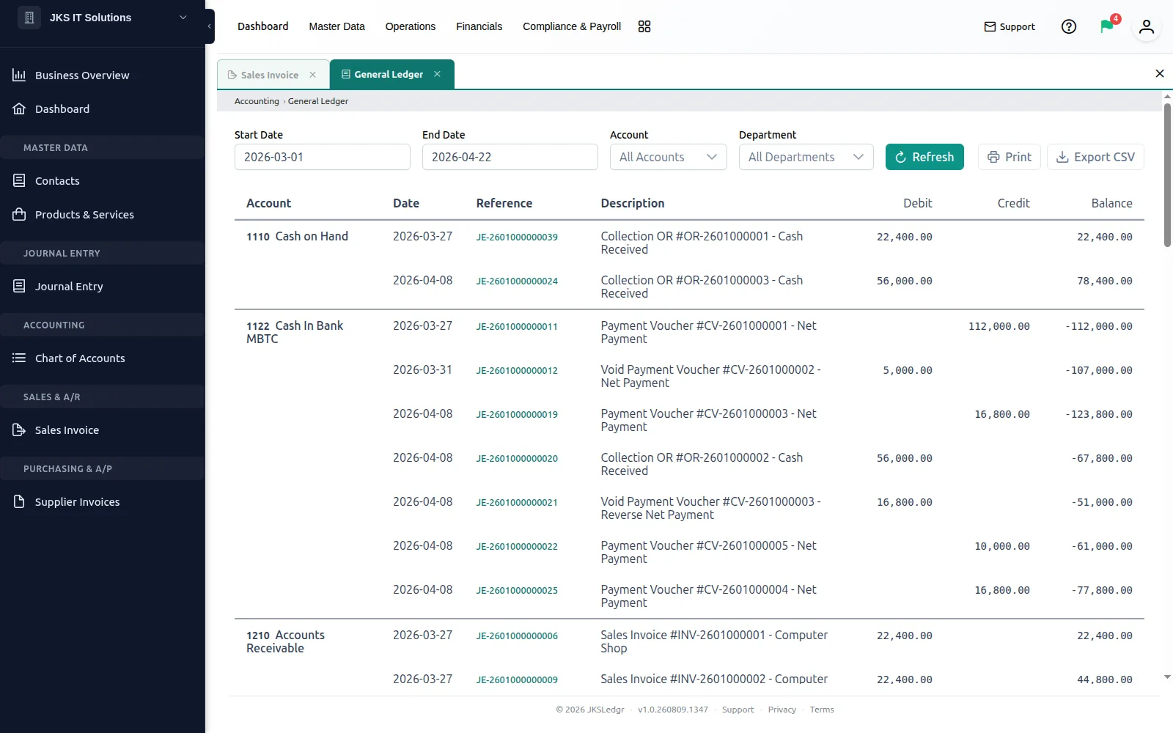1173x733 pixels.
Task: Open journal entry JE-2601000000021
Action: click(x=517, y=503)
